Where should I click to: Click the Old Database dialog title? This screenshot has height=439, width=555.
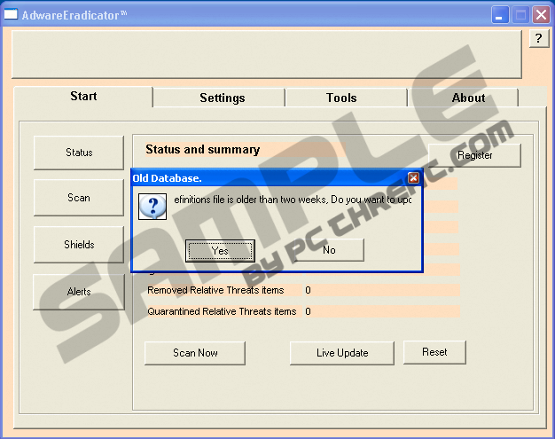167,178
